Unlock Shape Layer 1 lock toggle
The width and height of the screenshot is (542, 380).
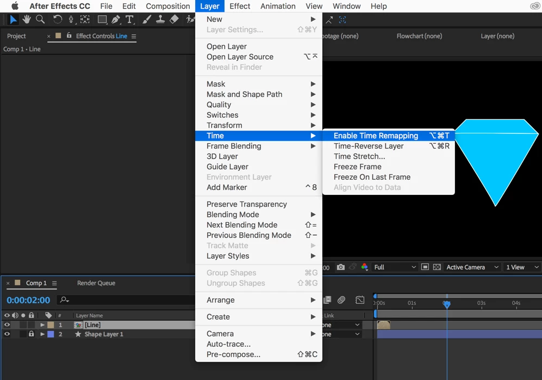tap(32, 334)
